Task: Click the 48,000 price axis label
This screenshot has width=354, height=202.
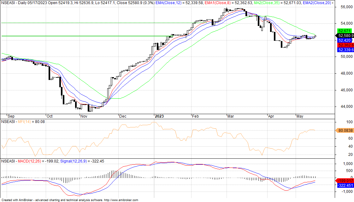Action: [346, 73]
